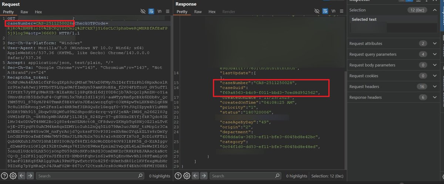444x184 pixels.
Task: Toggle hide non-printable eye icon in Request
Action: [x=143, y=12]
